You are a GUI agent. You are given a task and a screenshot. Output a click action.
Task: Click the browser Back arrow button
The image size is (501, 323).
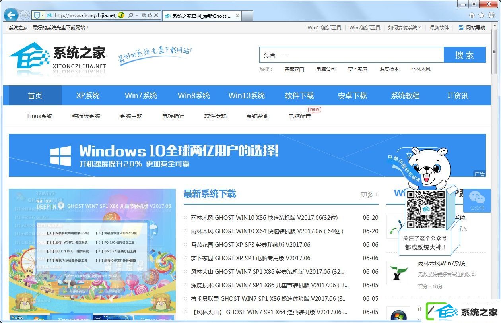11,15
